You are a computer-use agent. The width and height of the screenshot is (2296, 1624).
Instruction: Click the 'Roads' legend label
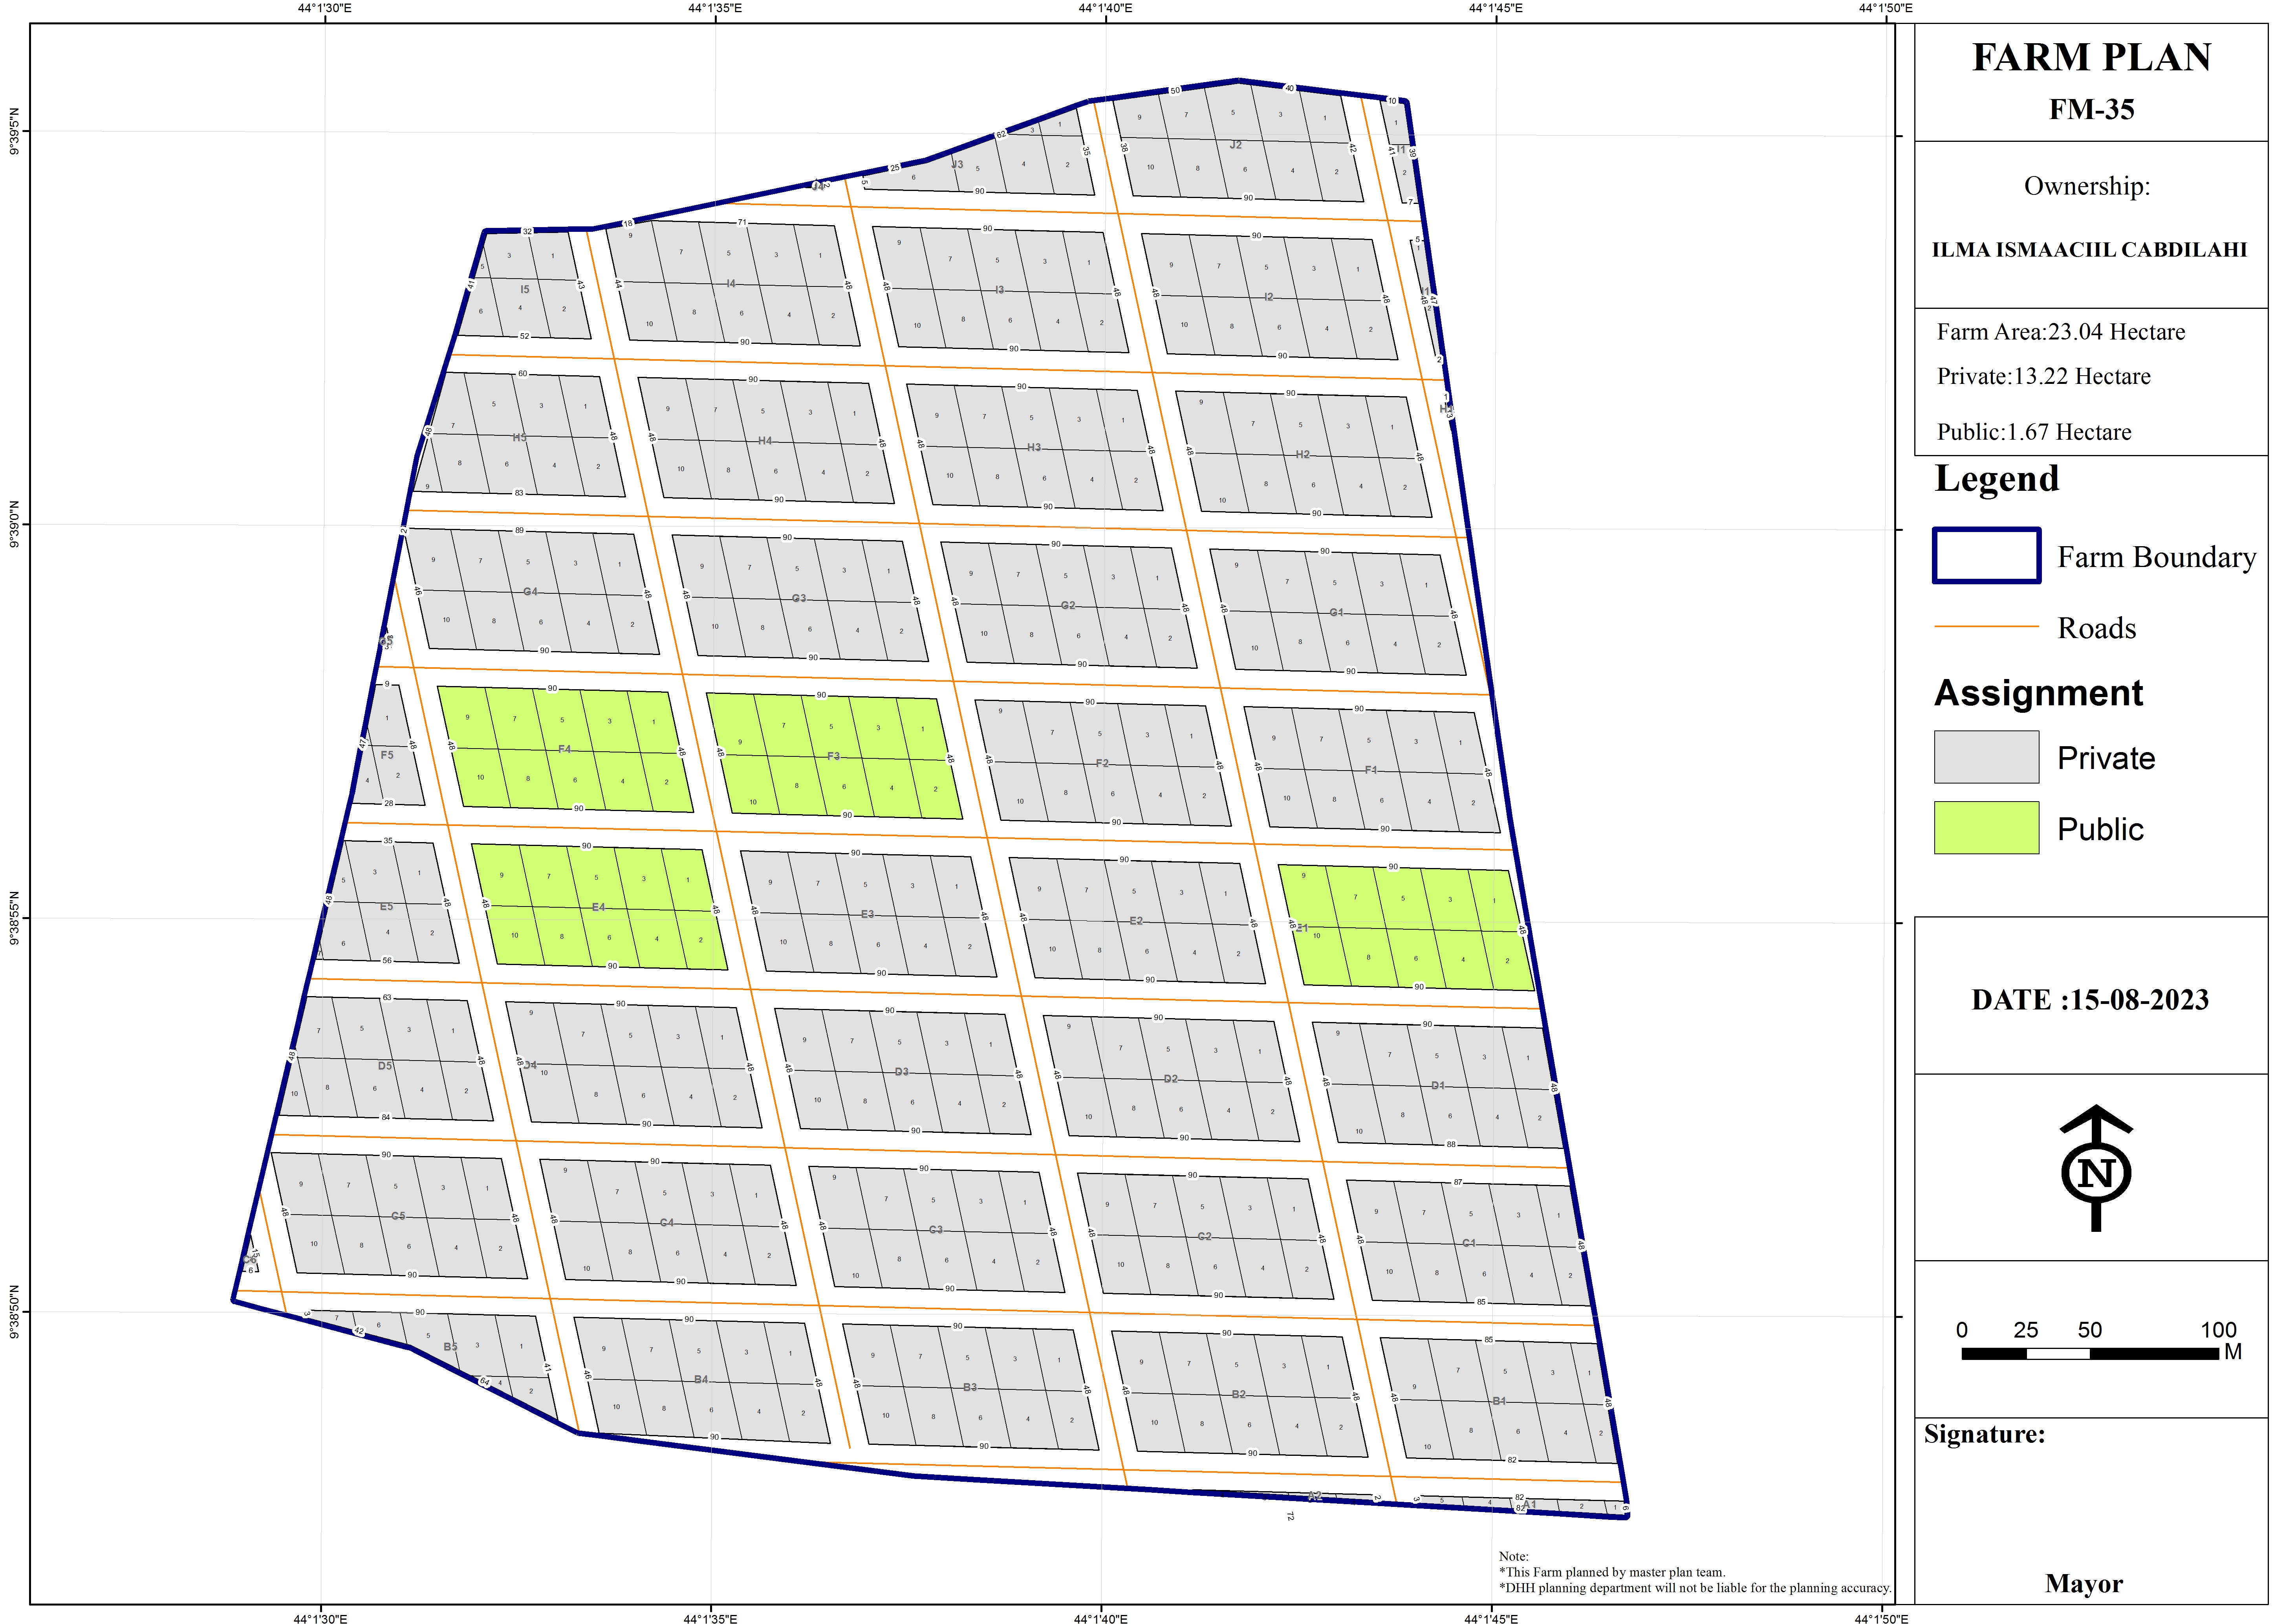[x=2096, y=628]
